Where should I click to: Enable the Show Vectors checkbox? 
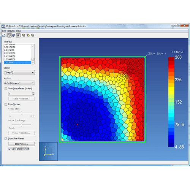pyautogui.click(x=6, y=104)
